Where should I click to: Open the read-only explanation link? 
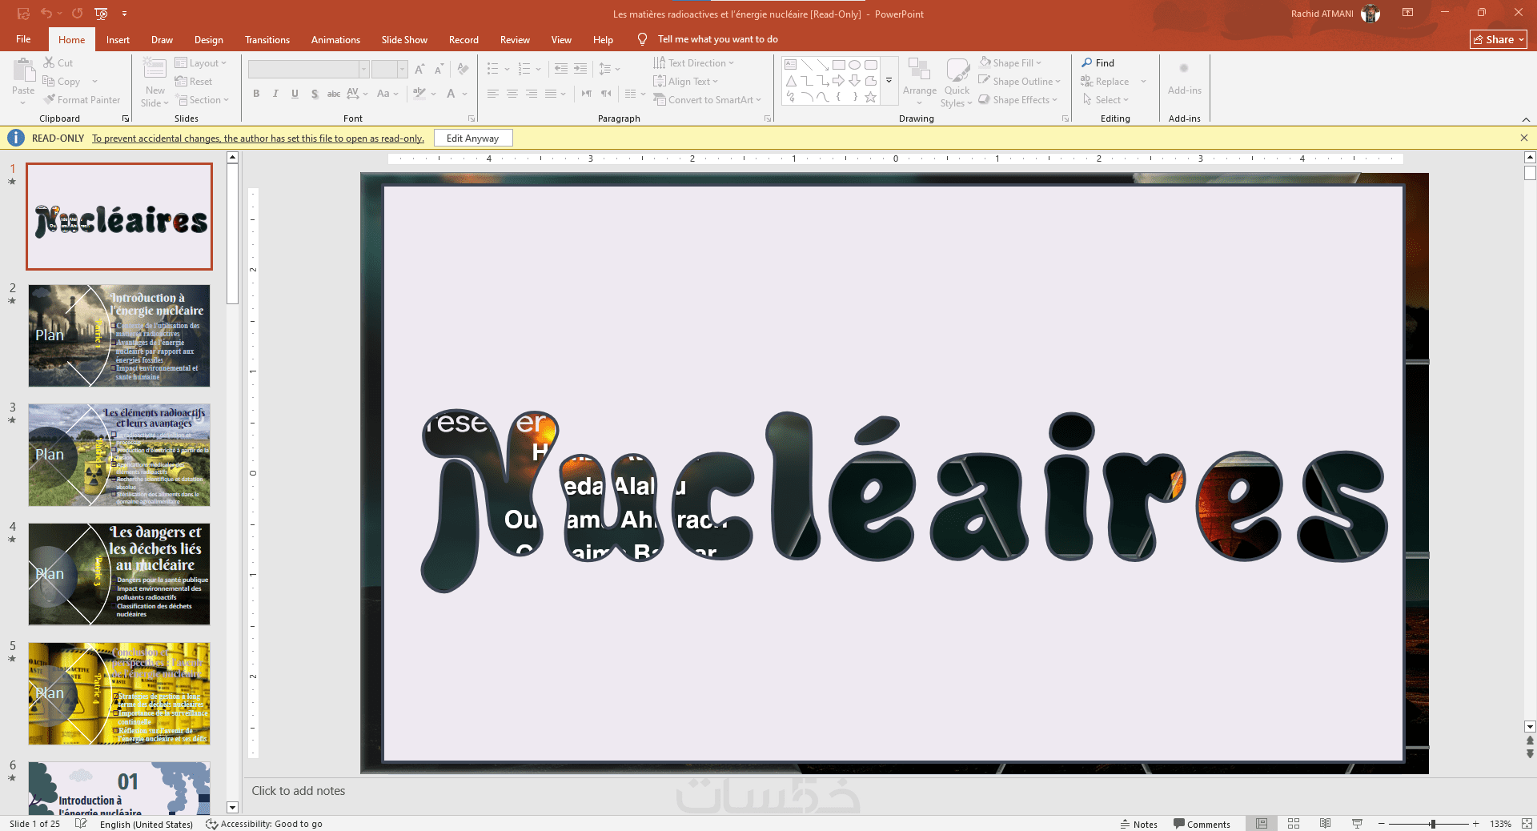pos(258,138)
